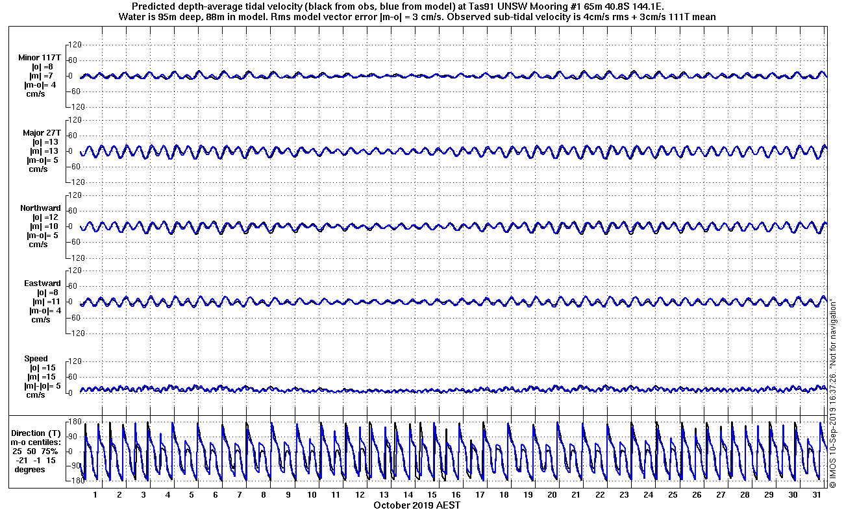Click the 'Northward' panel label
Viewport: 844px width, 519px height.
point(41,208)
